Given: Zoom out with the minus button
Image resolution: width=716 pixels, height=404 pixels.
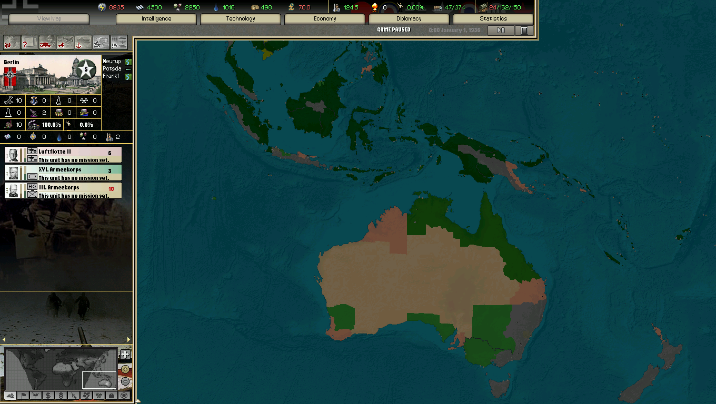Looking at the screenshot, I should coord(125,381).
